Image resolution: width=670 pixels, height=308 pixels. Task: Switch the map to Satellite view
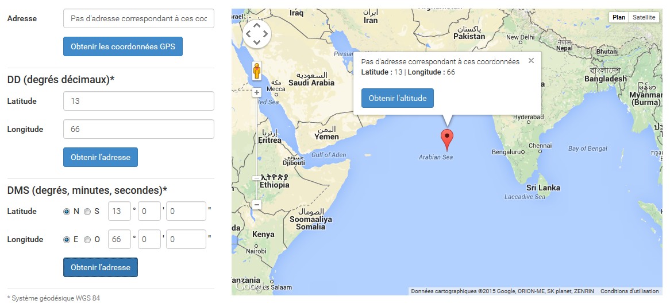tap(644, 17)
